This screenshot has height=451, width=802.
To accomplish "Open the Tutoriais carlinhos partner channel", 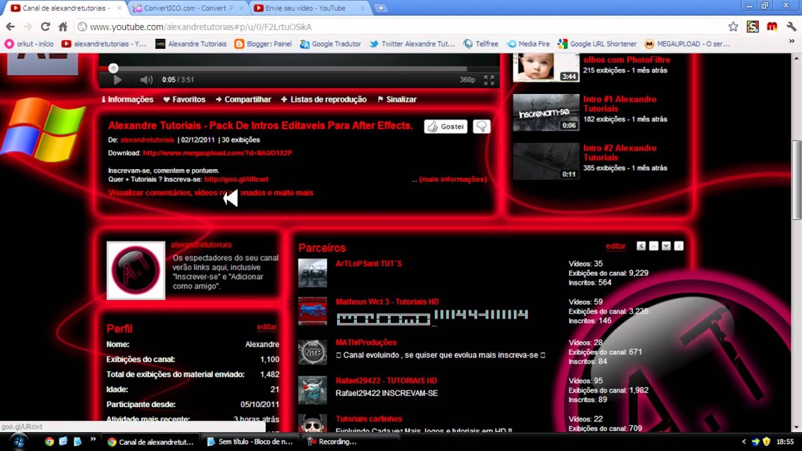I will [x=369, y=419].
